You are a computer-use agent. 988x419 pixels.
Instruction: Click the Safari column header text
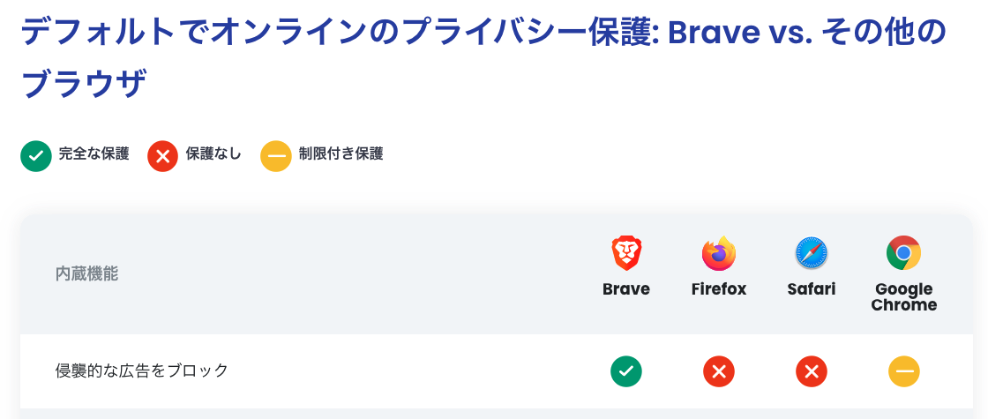[812, 289]
